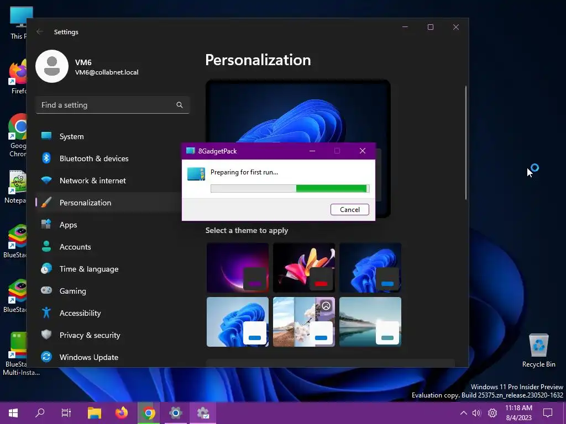Apply the light blue bloom theme

coord(238,322)
